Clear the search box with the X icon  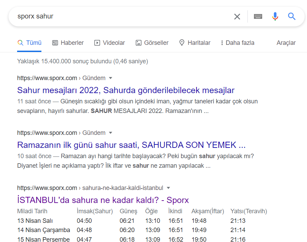(237, 17)
